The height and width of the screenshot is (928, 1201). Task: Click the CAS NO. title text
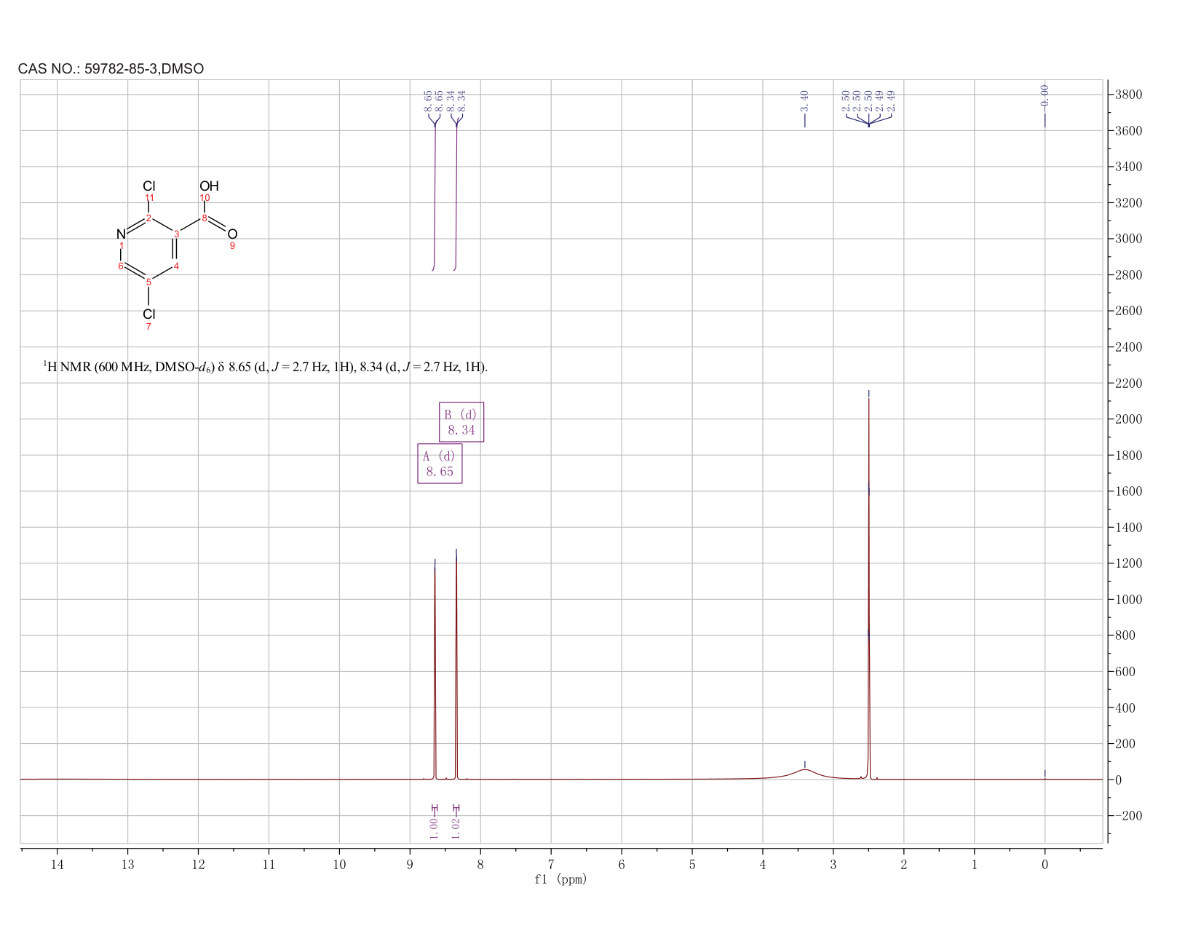pos(111,68)
